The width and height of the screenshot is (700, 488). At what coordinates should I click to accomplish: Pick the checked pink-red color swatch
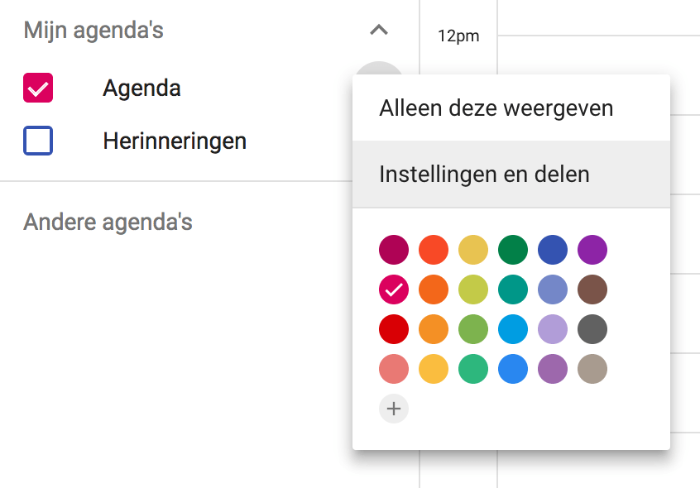393,289
